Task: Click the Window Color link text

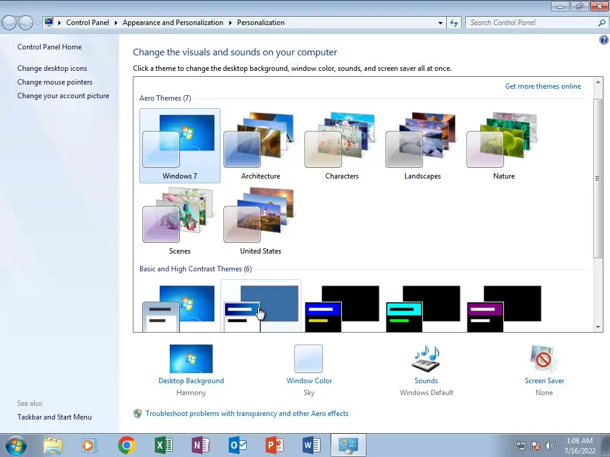Action: click(309, 381)
